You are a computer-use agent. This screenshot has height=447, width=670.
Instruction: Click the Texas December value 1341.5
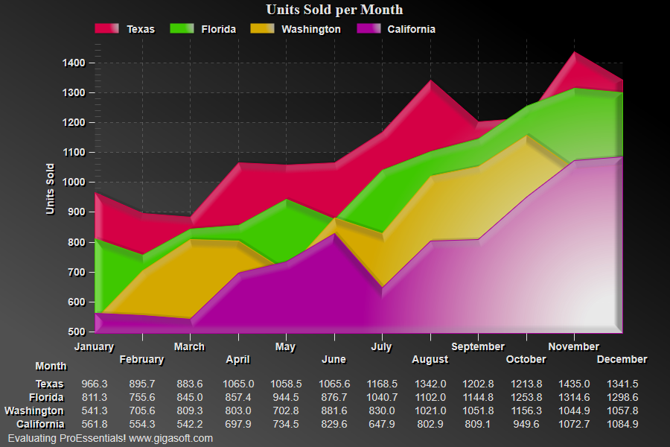point(622,384)
